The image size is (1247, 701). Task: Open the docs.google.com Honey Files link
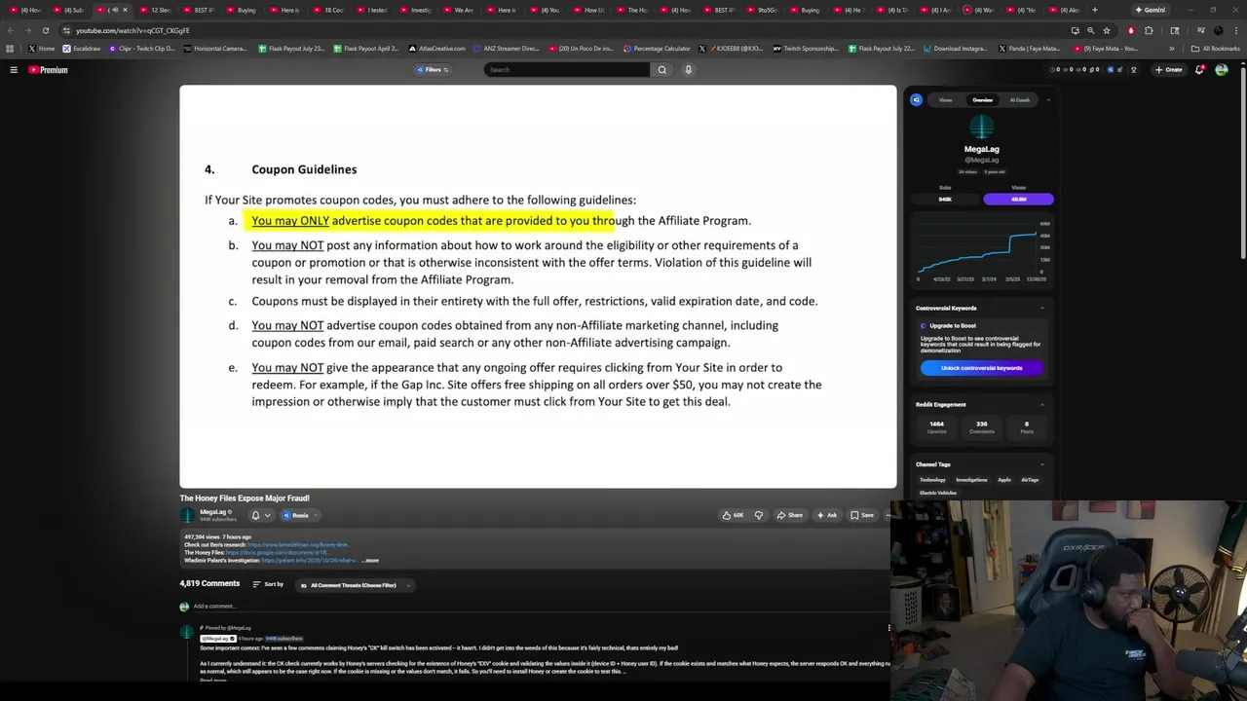(x=277, y=553)
